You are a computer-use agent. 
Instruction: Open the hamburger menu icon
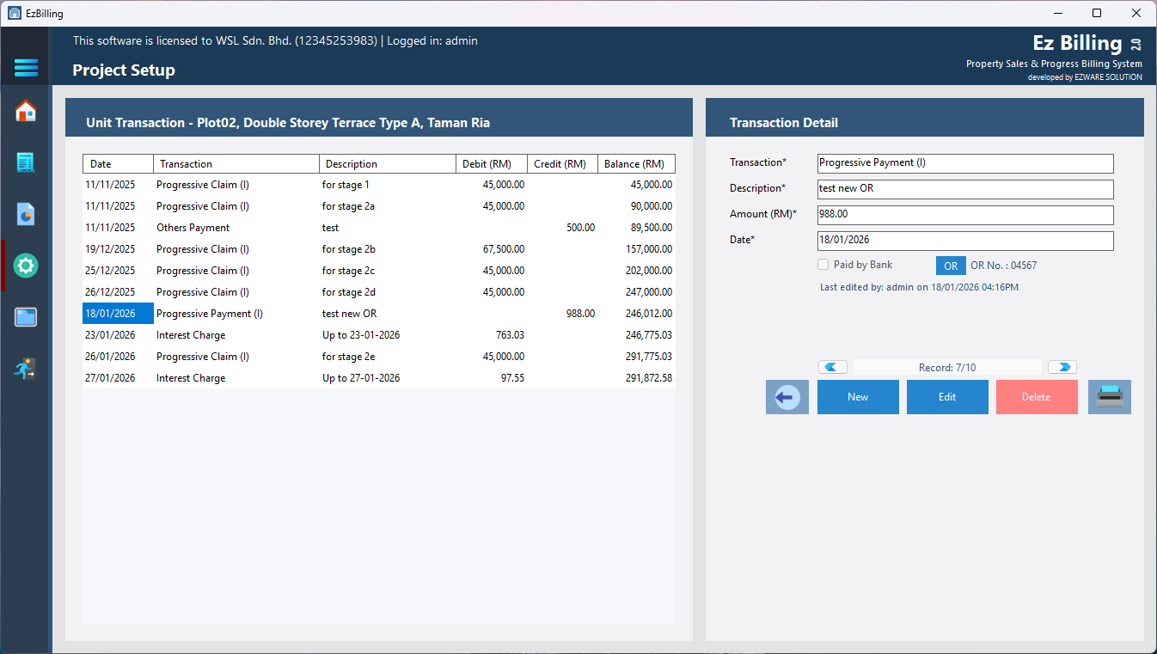pyautogui.click(x=26, y=68)
